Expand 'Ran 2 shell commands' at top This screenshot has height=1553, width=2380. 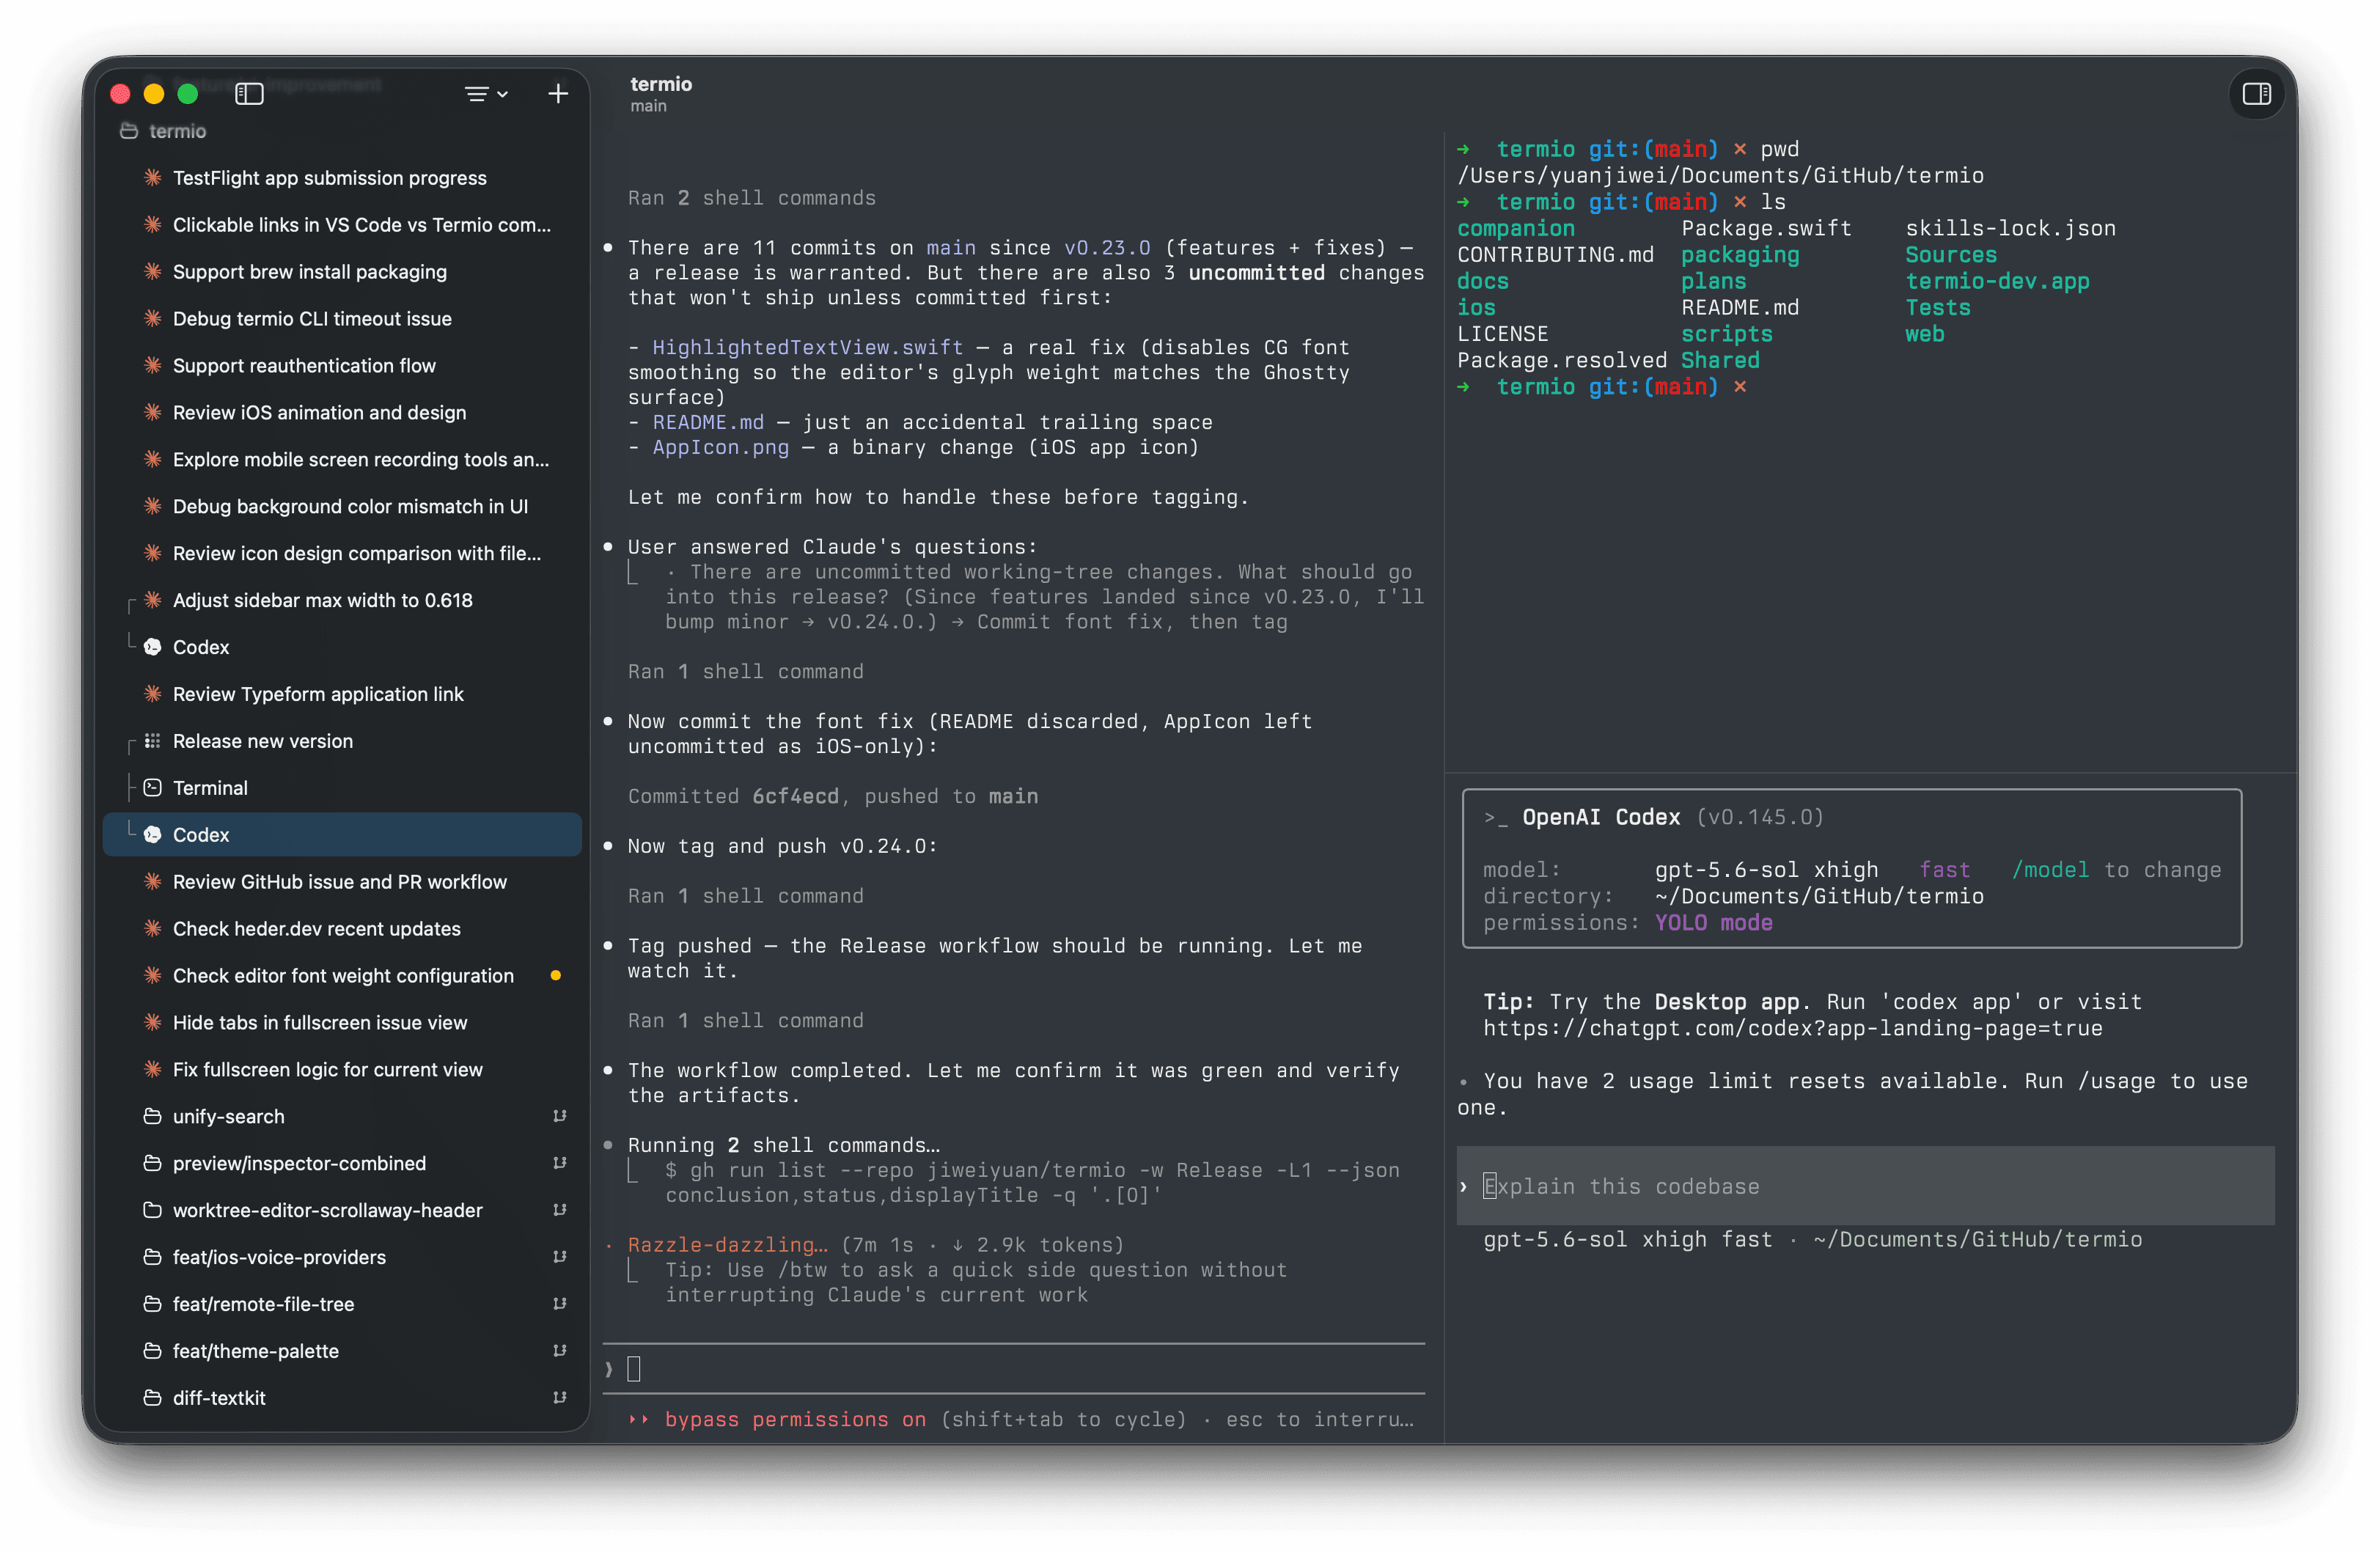click(752, 198)
